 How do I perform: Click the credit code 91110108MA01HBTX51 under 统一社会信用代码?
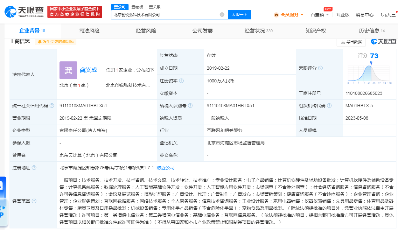[83, 106]
